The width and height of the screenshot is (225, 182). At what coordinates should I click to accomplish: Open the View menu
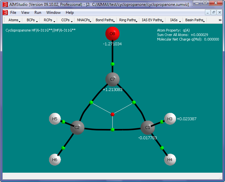[x=25, y=13]
